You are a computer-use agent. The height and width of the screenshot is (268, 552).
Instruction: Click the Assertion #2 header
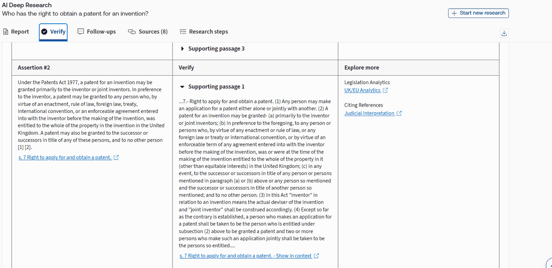coord(34,68)
